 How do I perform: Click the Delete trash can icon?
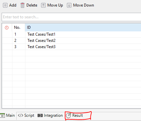click(x=23, y=5)
